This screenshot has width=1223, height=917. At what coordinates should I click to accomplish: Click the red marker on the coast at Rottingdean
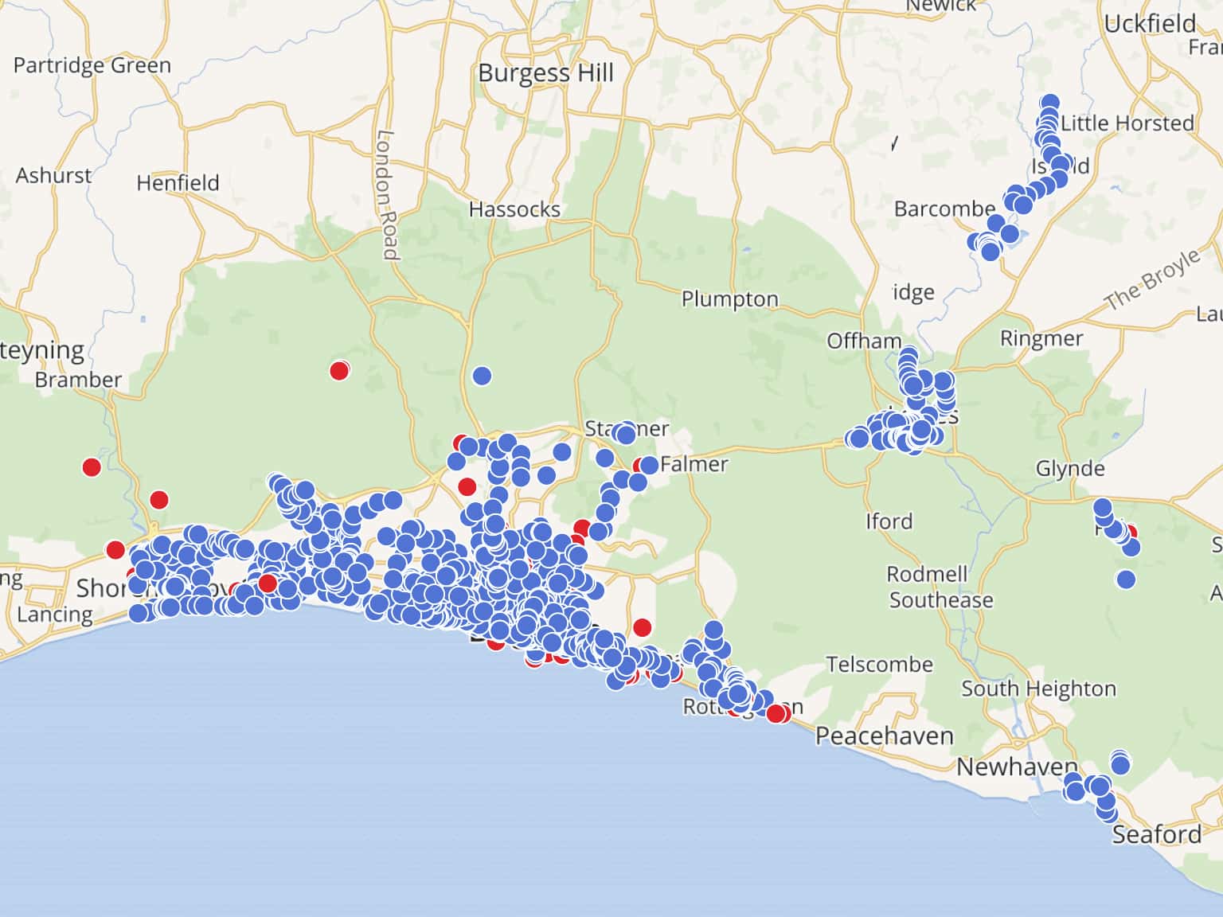(x=776, y=713)
